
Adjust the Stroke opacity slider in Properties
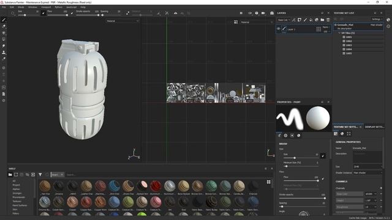(302, 198)
